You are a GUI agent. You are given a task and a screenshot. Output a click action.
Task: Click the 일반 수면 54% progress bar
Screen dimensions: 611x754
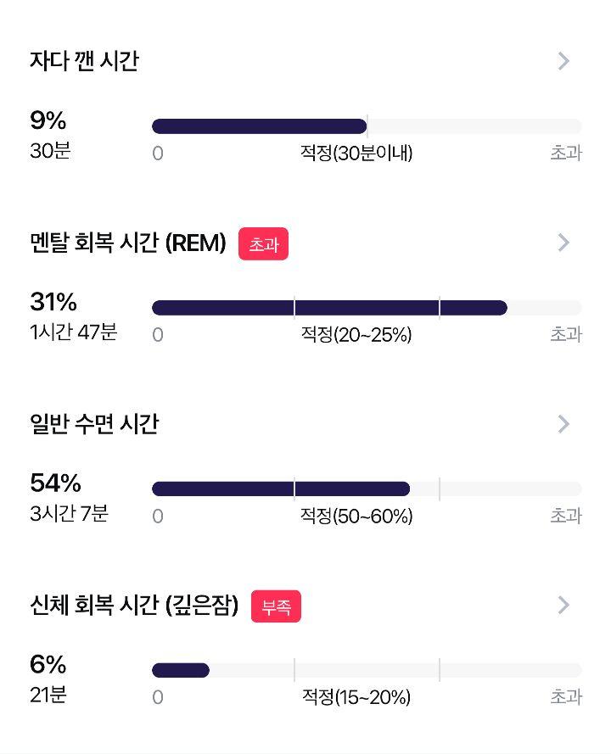(x=367, y=489)
